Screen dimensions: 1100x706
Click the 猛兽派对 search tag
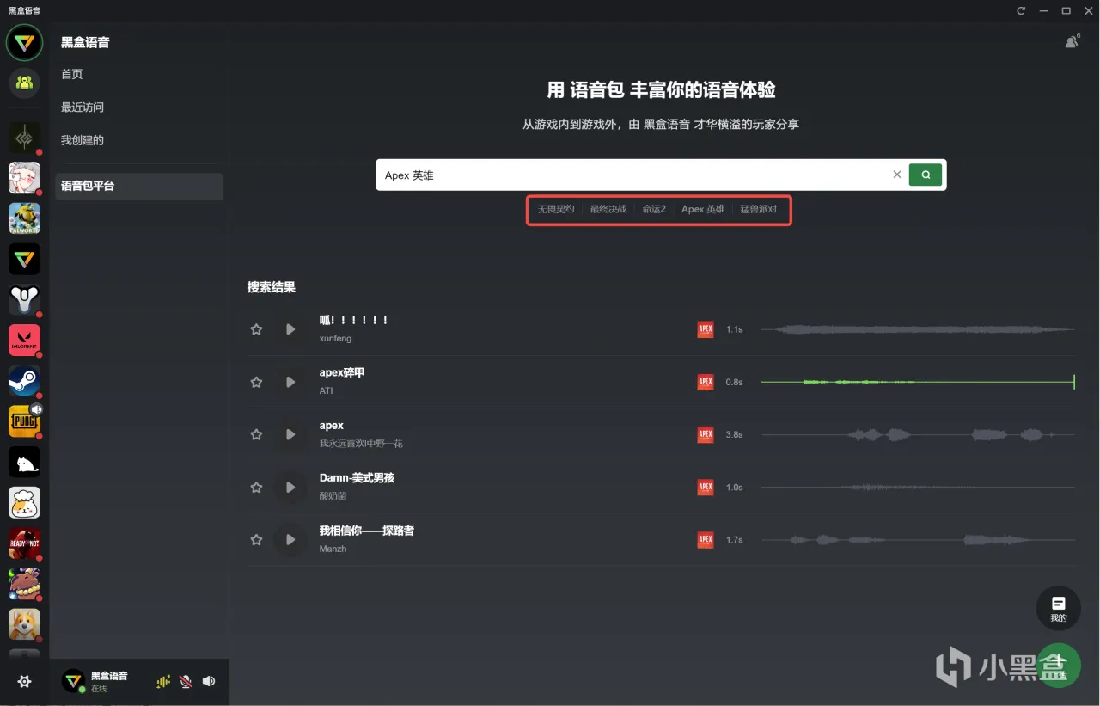click(759, 209)
